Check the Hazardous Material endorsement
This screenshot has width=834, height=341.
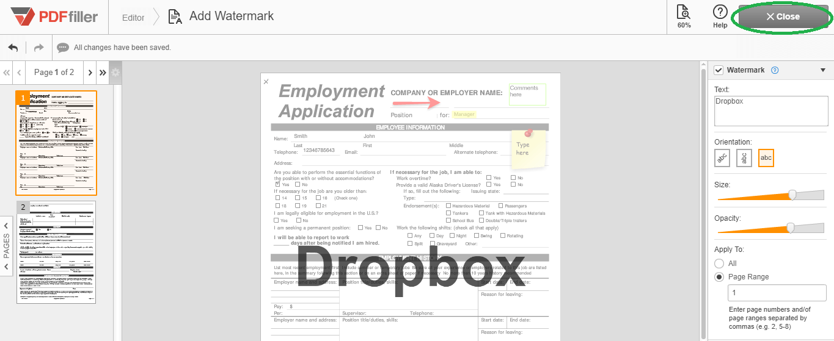pyautogui.click(x=448, y=206)
